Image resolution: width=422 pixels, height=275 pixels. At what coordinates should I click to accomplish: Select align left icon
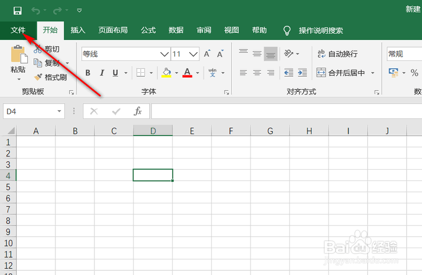click(243, 73)
